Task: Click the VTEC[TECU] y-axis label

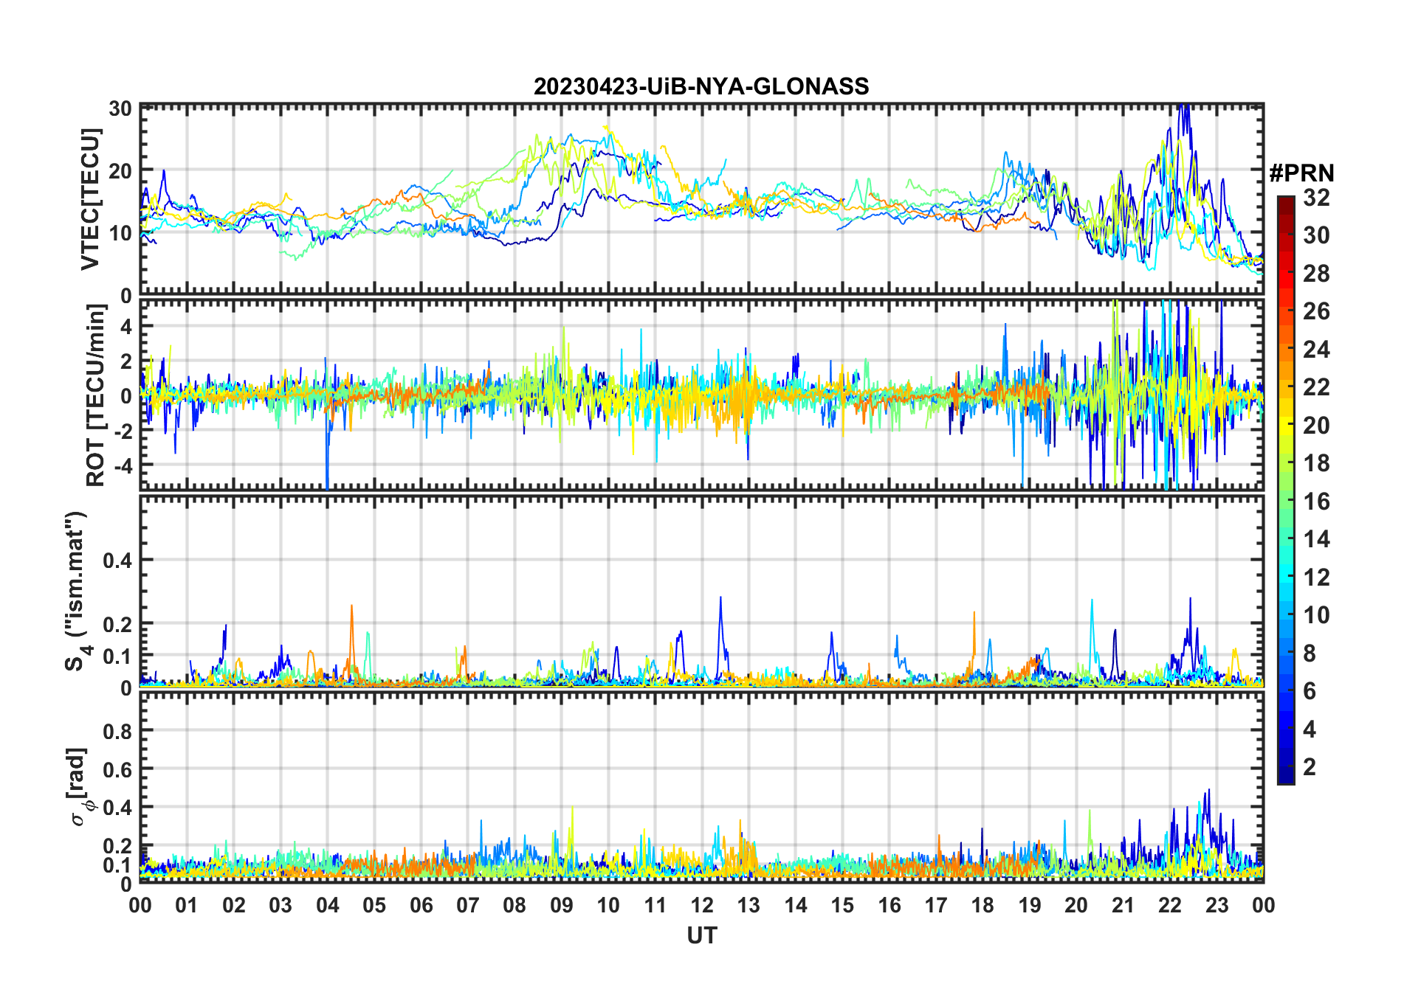Action: click(90, 199)
